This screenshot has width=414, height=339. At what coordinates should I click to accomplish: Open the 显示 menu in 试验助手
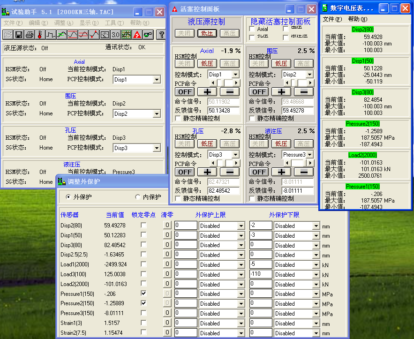89,23
